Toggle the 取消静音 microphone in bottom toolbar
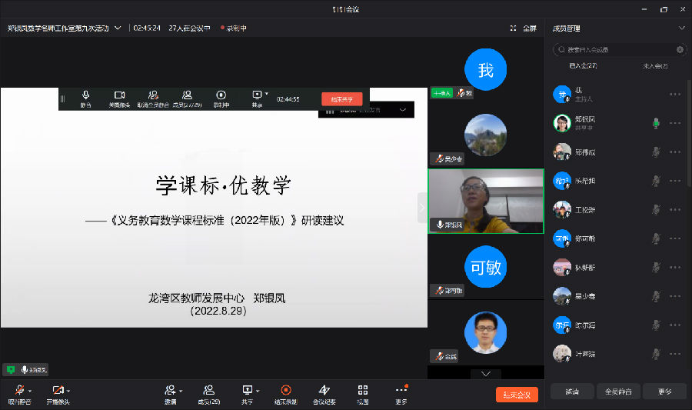Screen dimensions: 692x410 (x=18, y=391)
